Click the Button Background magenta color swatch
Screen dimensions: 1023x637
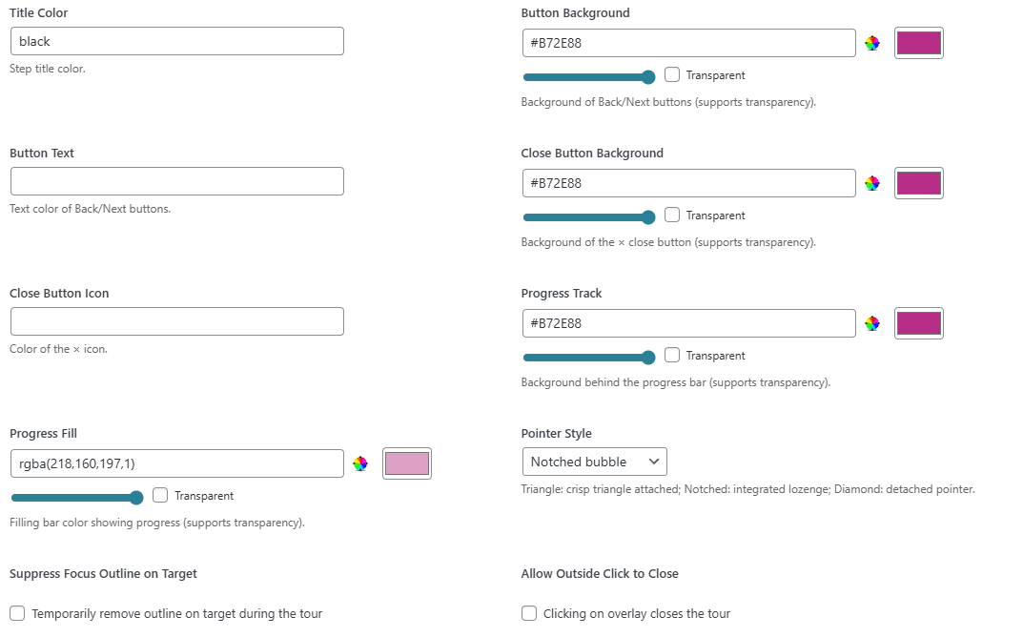918,43
